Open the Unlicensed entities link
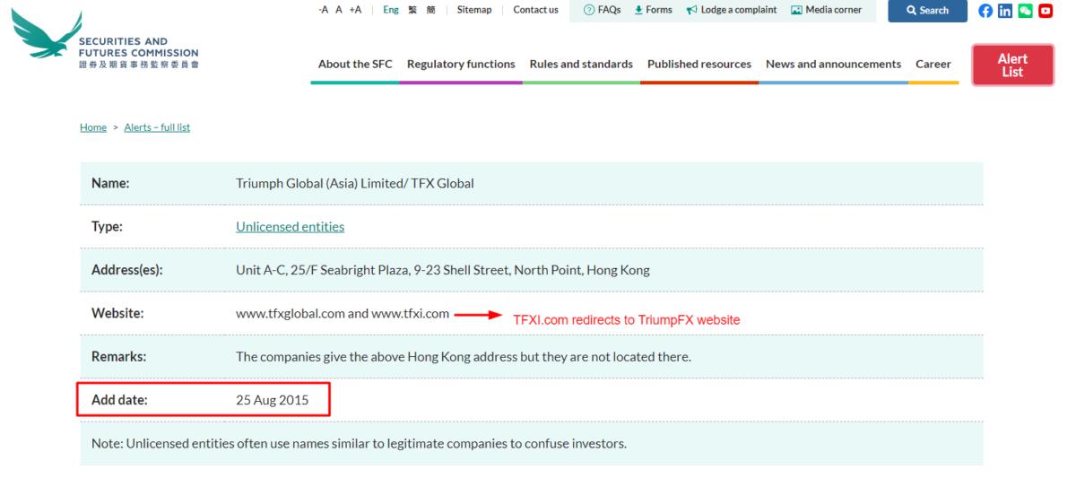 click(290, 227)
